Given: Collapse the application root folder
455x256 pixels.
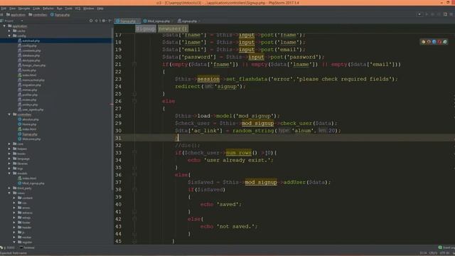Looking at the screenshot, I should click(x=4, y=26).
